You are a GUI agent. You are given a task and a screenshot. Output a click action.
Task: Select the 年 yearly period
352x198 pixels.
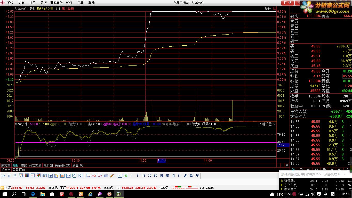tap(197, 176)
